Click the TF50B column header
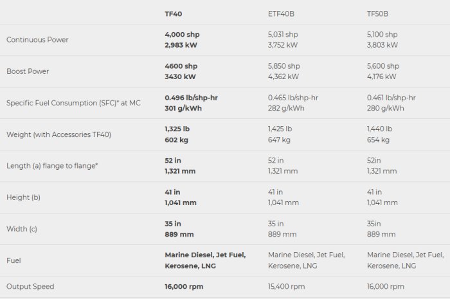Screen dimensions: 450x299 coord(377,12)
